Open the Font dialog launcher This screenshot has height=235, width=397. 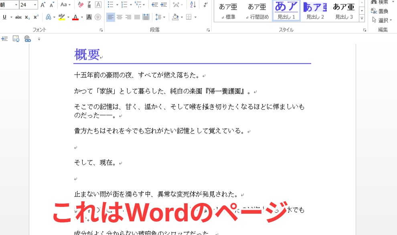pos(101,30)
